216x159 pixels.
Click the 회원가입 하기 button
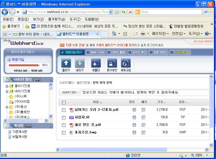(x=71, y=52)
